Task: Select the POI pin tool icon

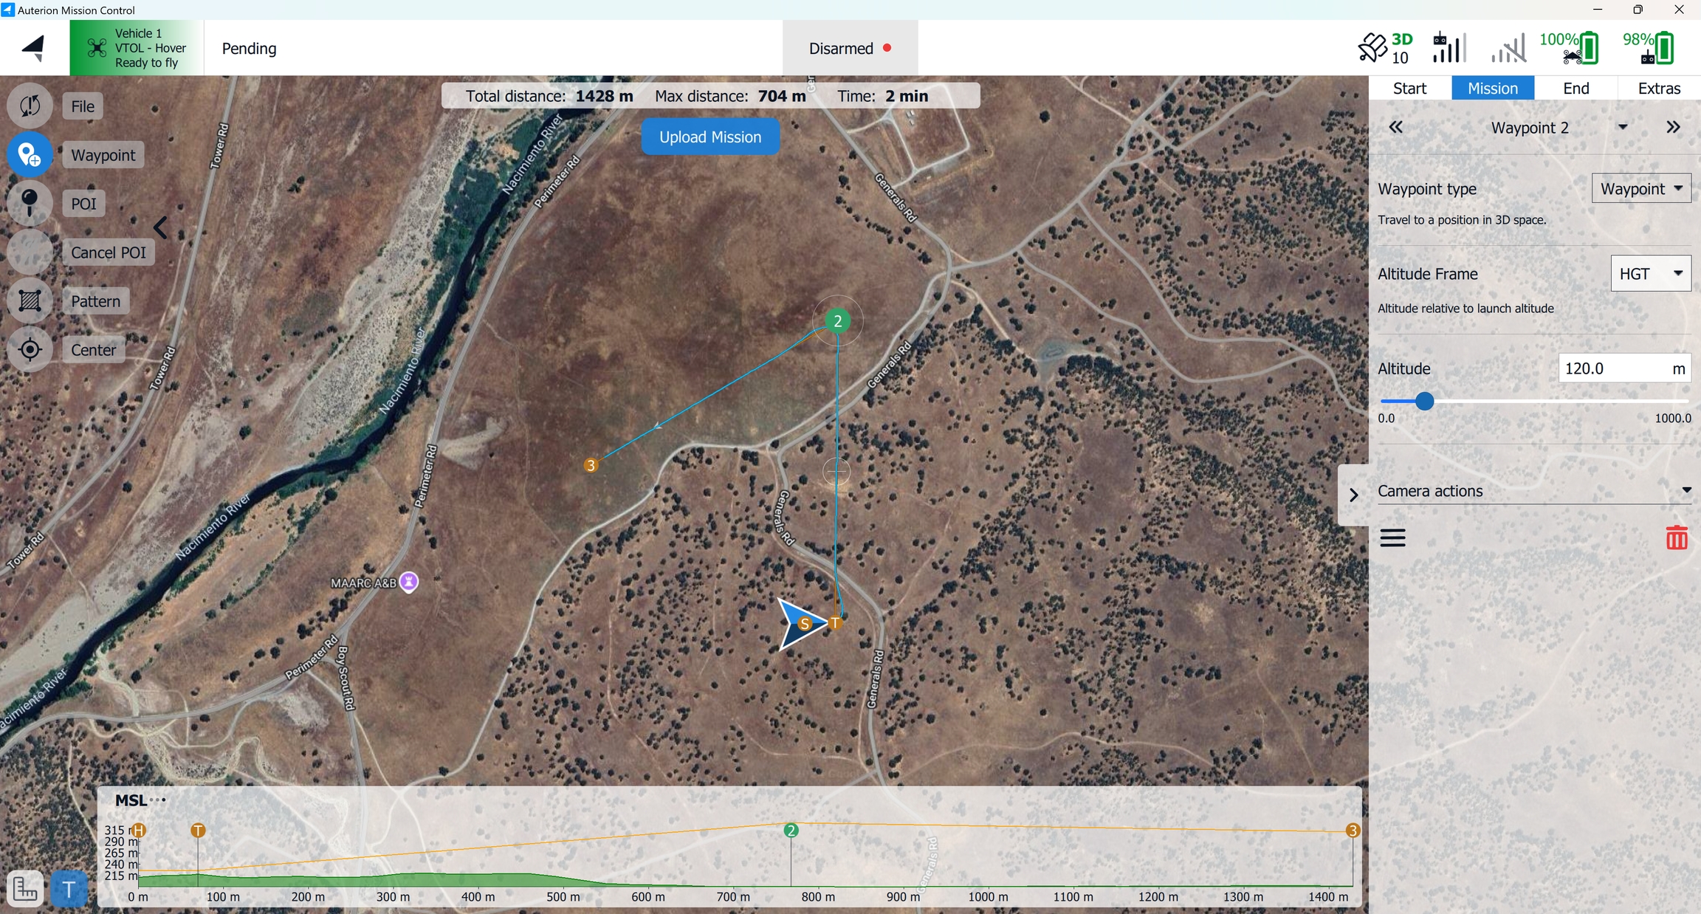Action: click(30, 203)
